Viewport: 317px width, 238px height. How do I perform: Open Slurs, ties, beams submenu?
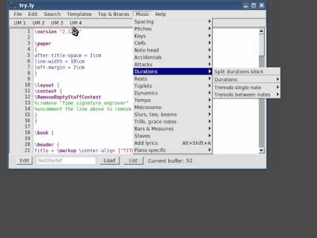tap(172, 114)
